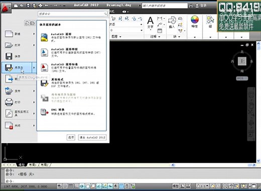The image size is (261, 191).
Task: Click the 登录 sign-in button
Action: (x=201, y=6)
